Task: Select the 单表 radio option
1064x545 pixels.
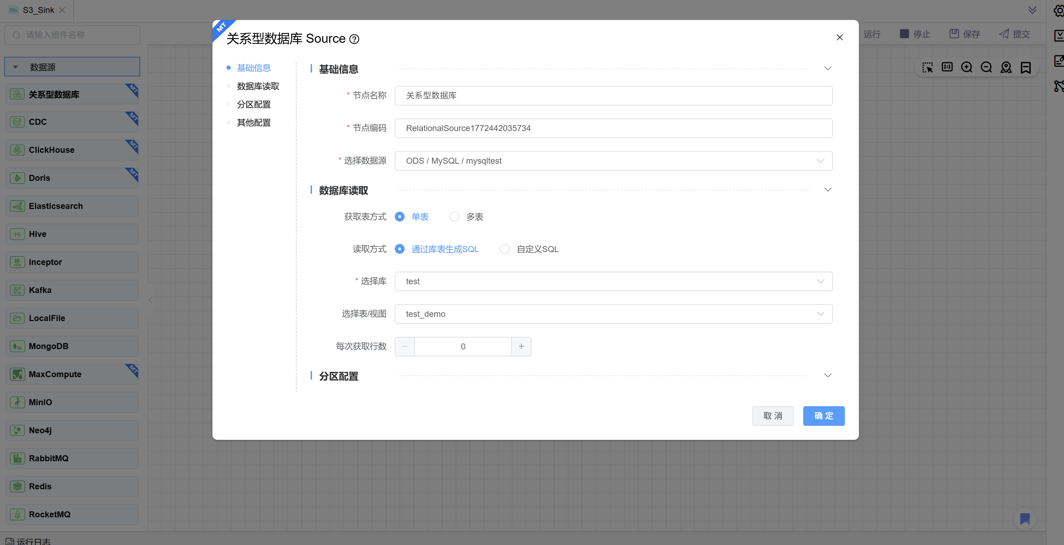Action: [399, 216]
